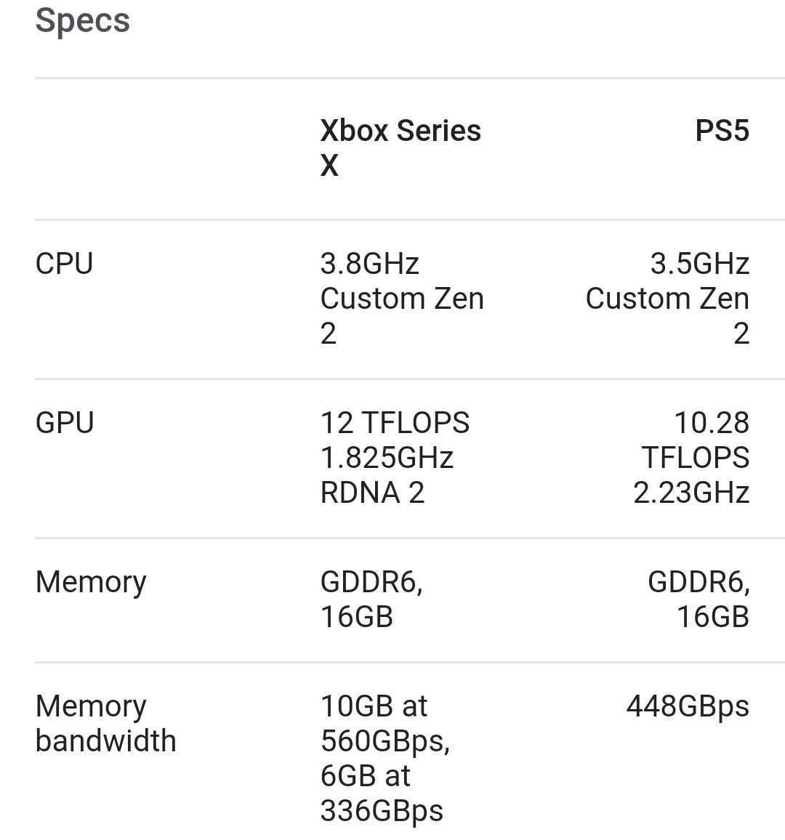The image size is (785, 840).
Task: Click PS5 memory value GDDR6, 16GB
Action: pos(699,599)
